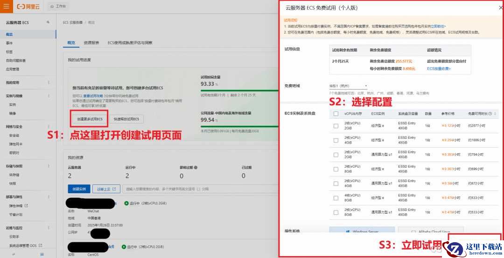Select the 2核 2GiB 通用算力型 u1 row checkbox

click(x=336, y=155)
